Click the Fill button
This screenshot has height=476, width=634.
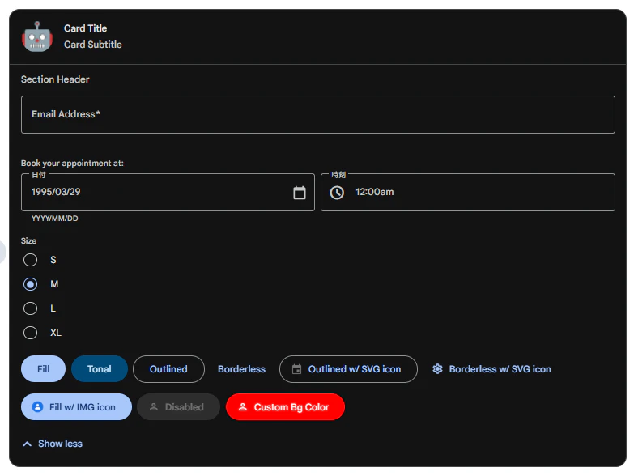click(x=43, y=369)
